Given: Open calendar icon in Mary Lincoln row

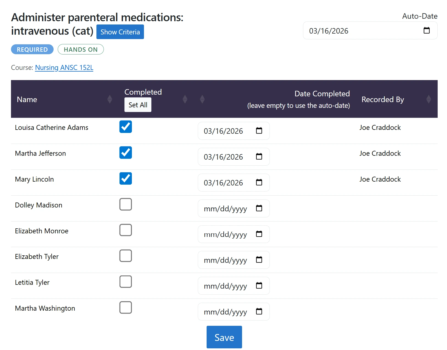Looking at the screenshot, I should 259,182.
